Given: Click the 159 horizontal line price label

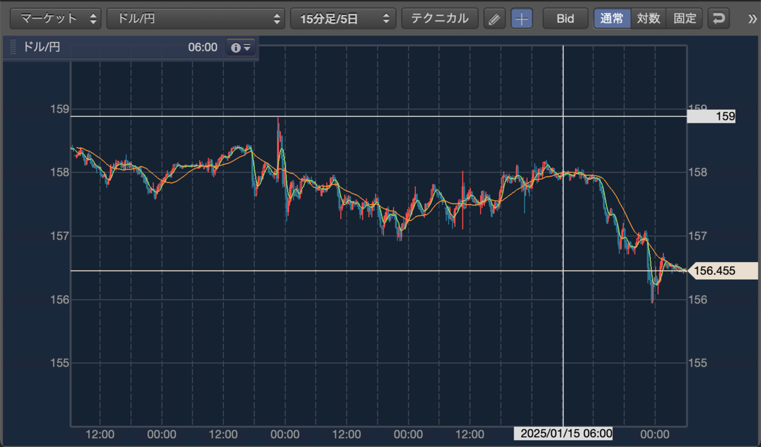Looking at the screenshot, I should coord(711,116).
